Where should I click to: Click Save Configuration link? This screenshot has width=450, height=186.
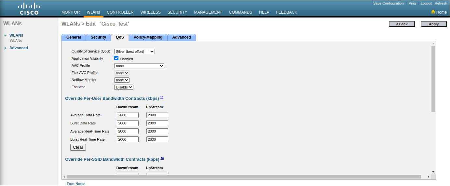[x=389, y=3]
